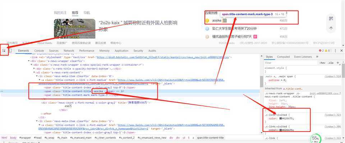Image resolution: width=345 pixels, height=143 pixels.
Task: Open the Performance tab
Action: click(x=87, y=51)
